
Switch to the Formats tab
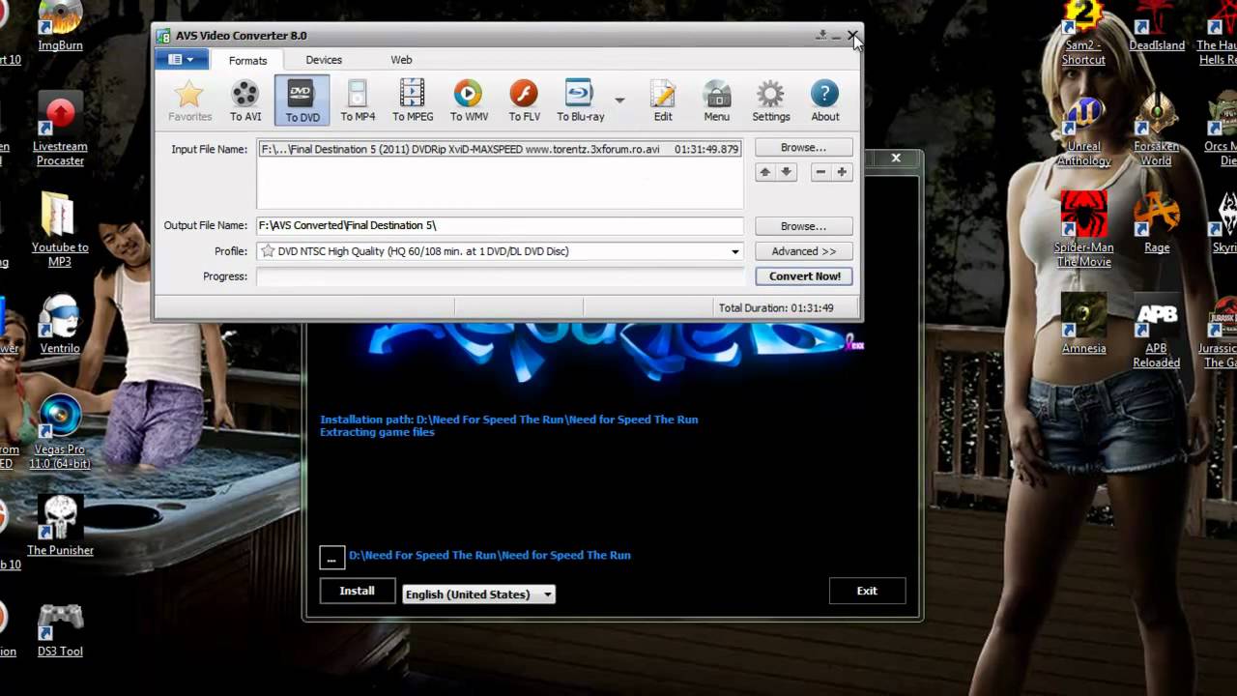pos(247,60)
